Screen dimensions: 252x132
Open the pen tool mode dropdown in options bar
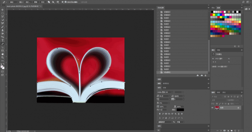point(14,2)
